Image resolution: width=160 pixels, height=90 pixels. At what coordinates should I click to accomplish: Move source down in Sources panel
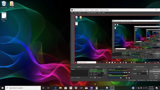[x=100, y=78]
